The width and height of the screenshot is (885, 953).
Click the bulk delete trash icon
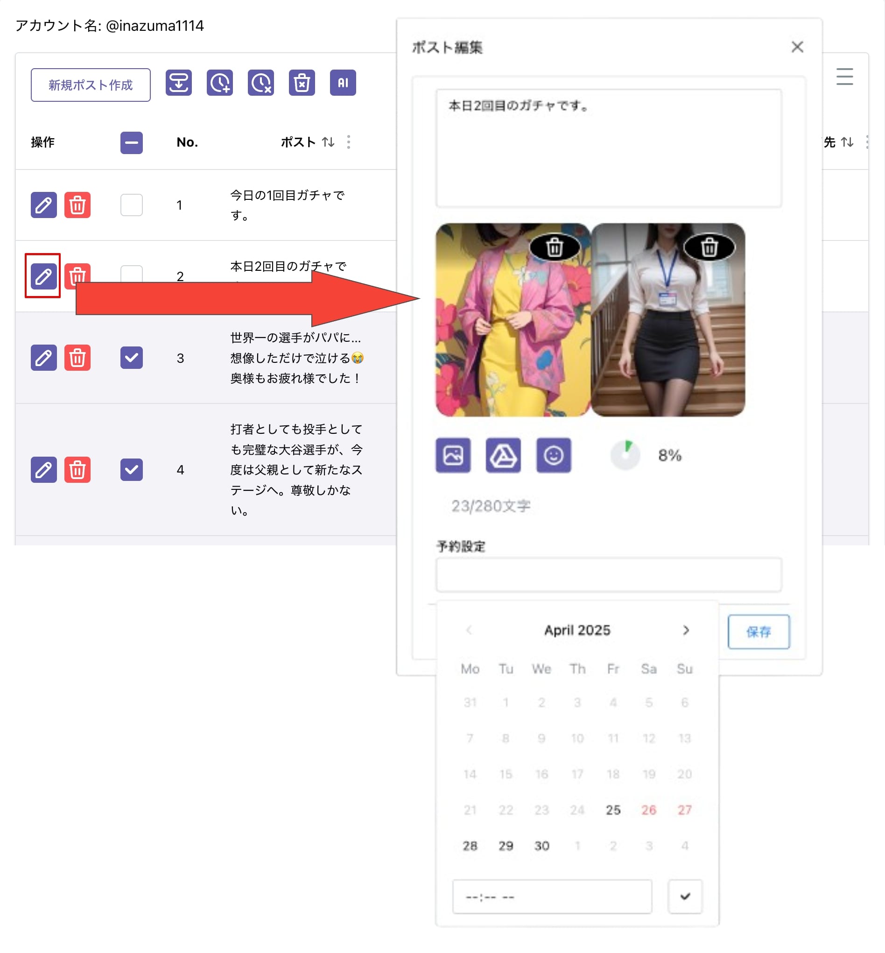(x=302, y=82)
